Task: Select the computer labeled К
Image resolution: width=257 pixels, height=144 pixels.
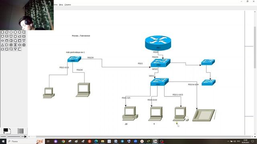Action: [x=155, y=114]
